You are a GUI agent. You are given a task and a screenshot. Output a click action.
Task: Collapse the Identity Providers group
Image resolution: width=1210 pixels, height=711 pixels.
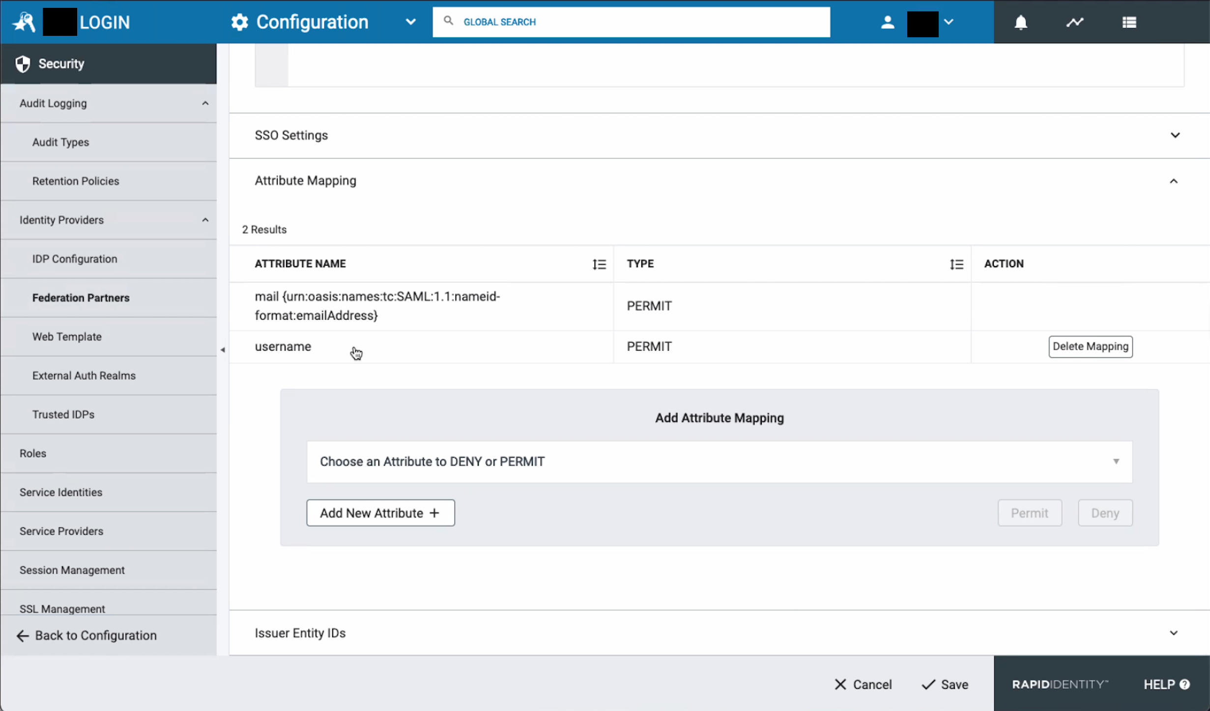pos(205,219)
